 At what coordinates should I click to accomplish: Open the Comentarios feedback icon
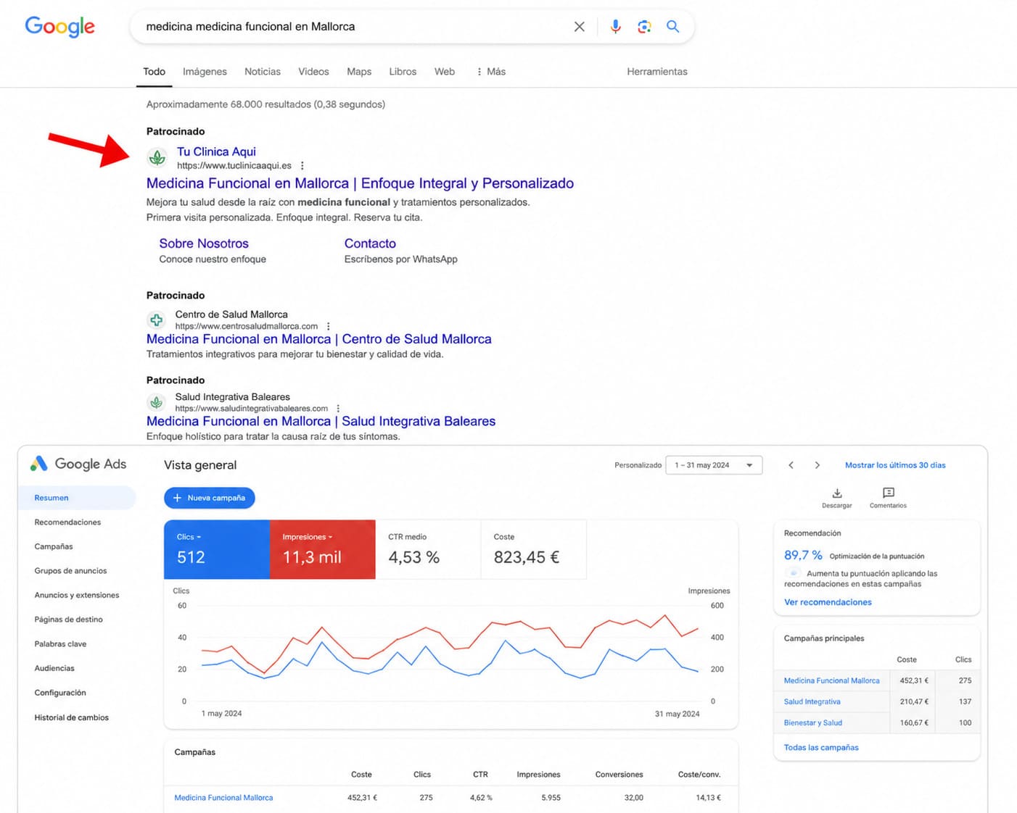click(x=889, y=493)
